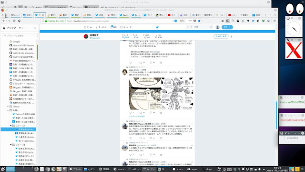This screenshot has height=172, width=305.
Task: View the profile's フォロワー count
Action: (147, 36)
